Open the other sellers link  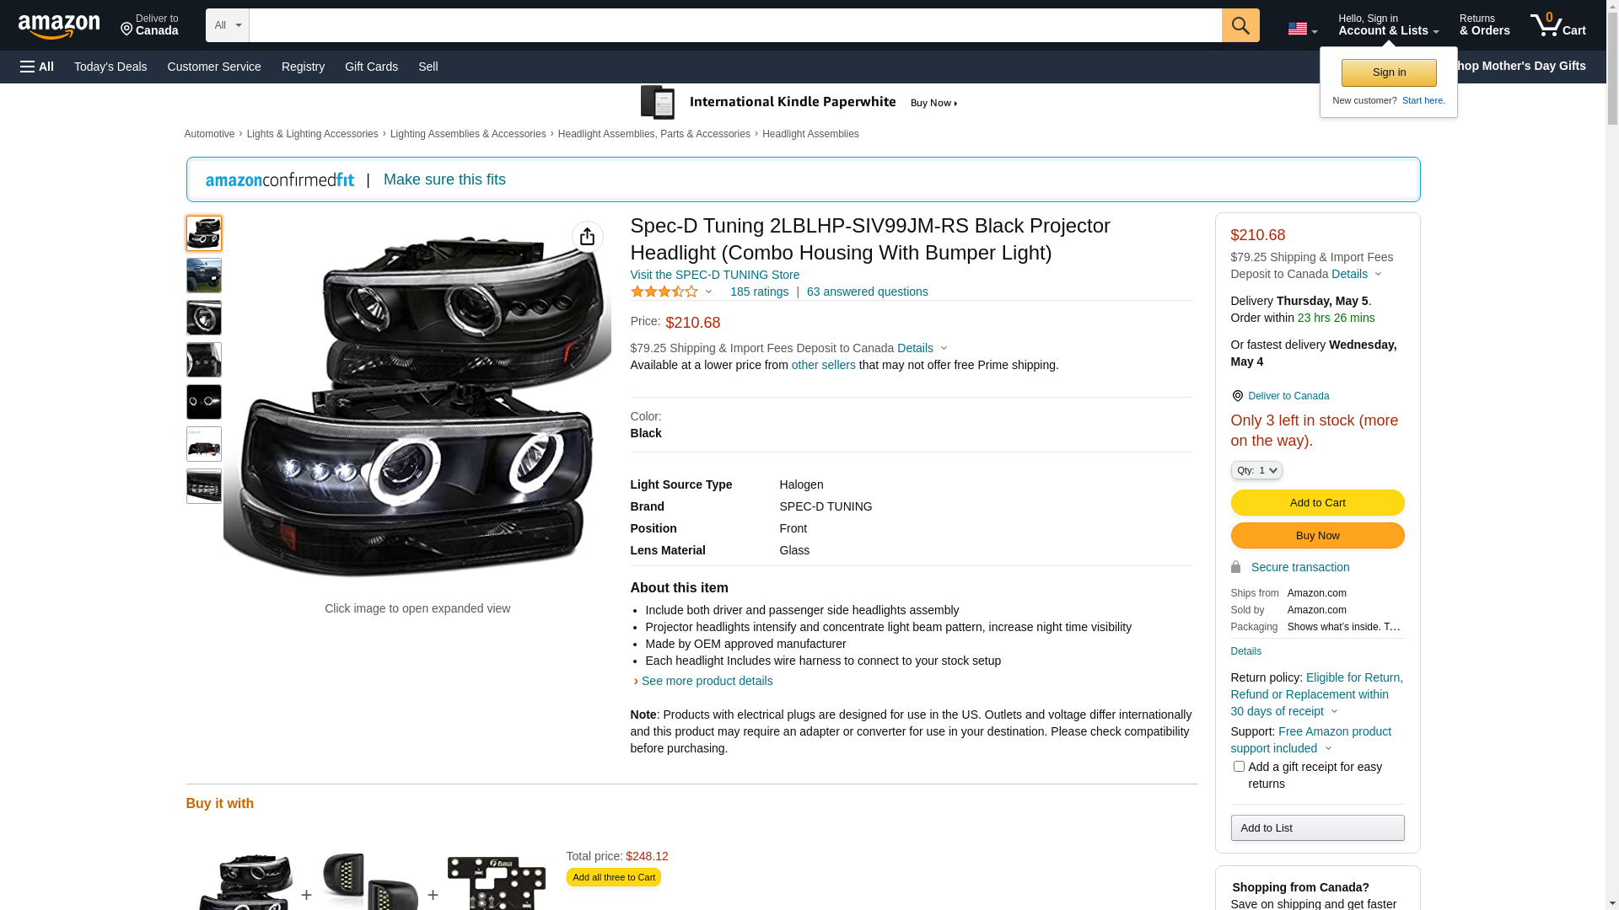click(823, 365)
